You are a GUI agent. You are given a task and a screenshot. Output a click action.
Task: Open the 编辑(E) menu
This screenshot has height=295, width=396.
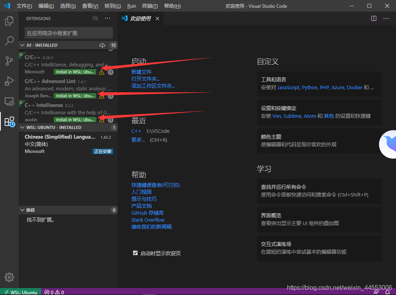coord(46,6)
